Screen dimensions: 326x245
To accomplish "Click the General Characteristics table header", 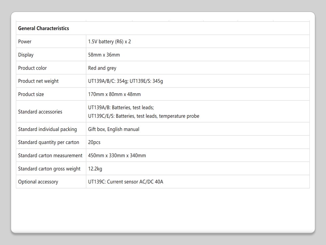I will (43, 28).
